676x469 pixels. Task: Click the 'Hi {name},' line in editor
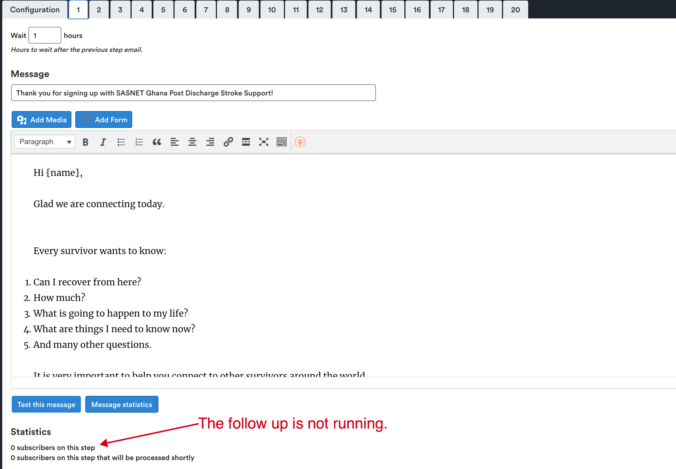(58, 173)
